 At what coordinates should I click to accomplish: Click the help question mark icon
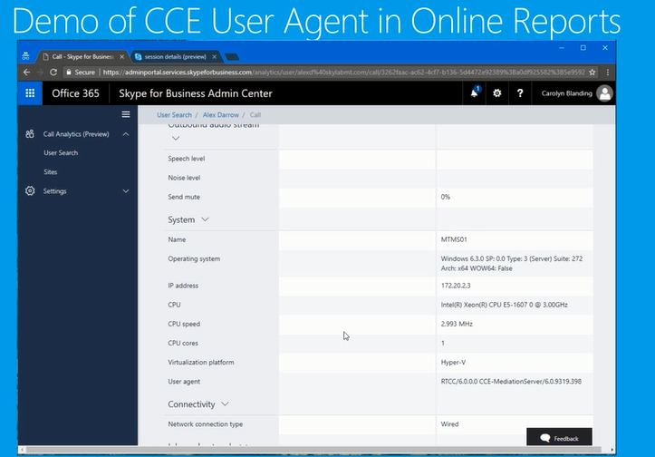(x=520, y=93)
